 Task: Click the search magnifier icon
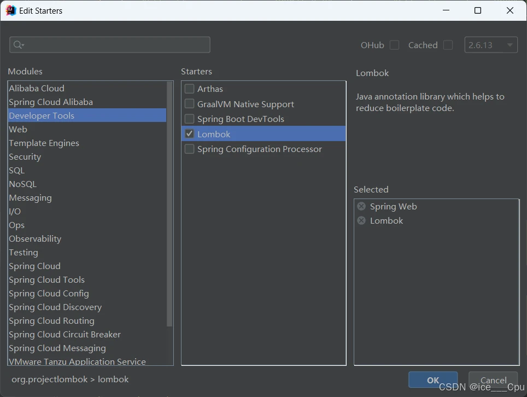[x=18, y=45]
